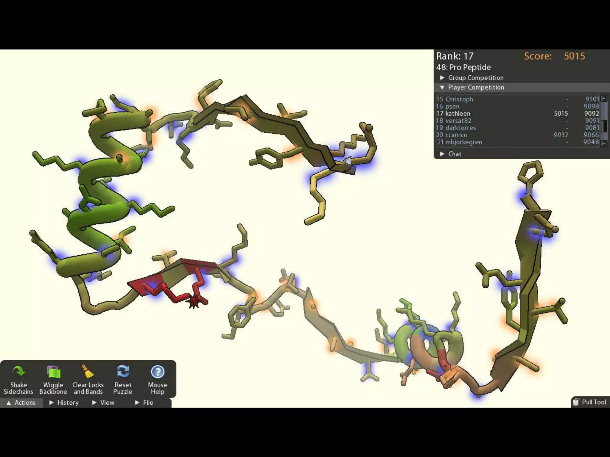
Task: Select player row 15 Christoph
Action: coord(518,99)
